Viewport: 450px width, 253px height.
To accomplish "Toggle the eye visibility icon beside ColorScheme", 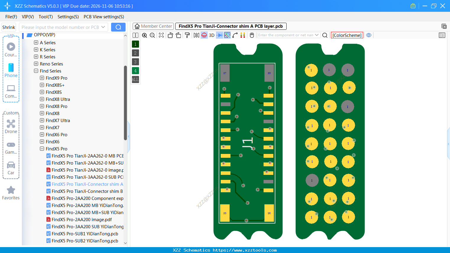I will click(369, 35).
